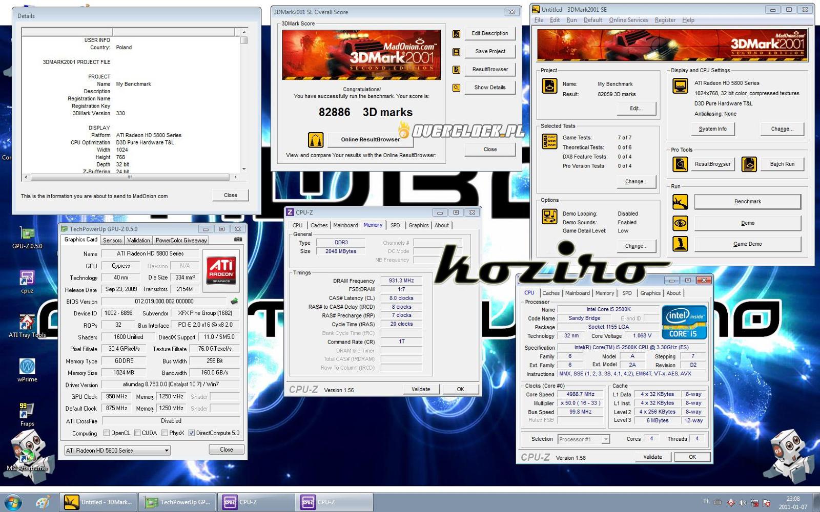Click the Details window vertical scrollbar thumb
This screenshot has width=820, height=512.
point(244,40)
